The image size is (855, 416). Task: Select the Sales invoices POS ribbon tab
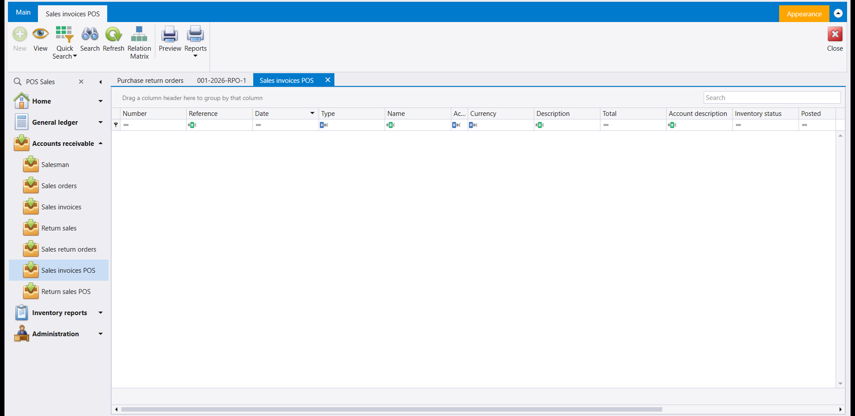[x=73, y=14]
